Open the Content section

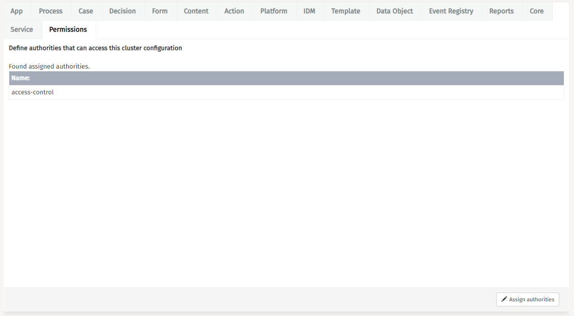tap(196, 11)
